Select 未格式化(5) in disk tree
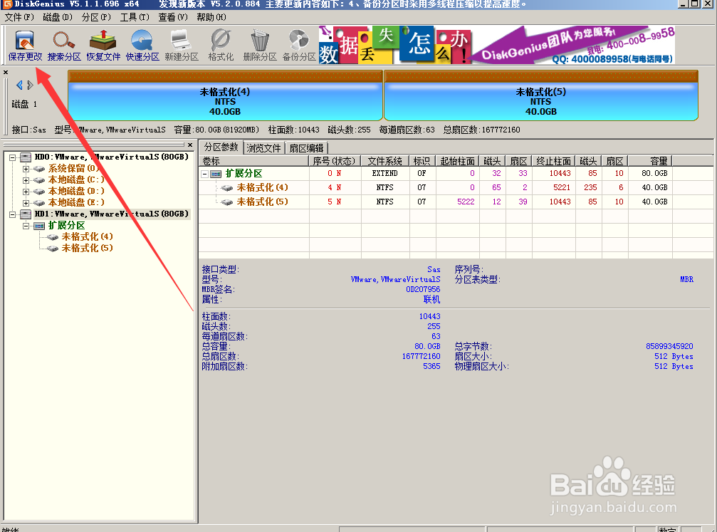This screenshot has height=532, width=717. pos(87,249)
